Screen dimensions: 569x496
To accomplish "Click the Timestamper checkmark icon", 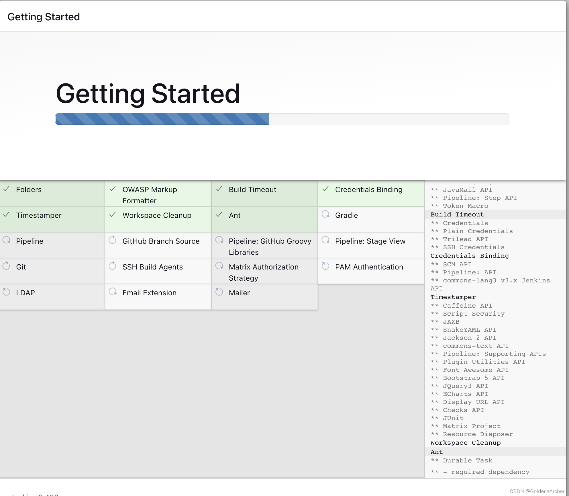I will click(6, 214).
